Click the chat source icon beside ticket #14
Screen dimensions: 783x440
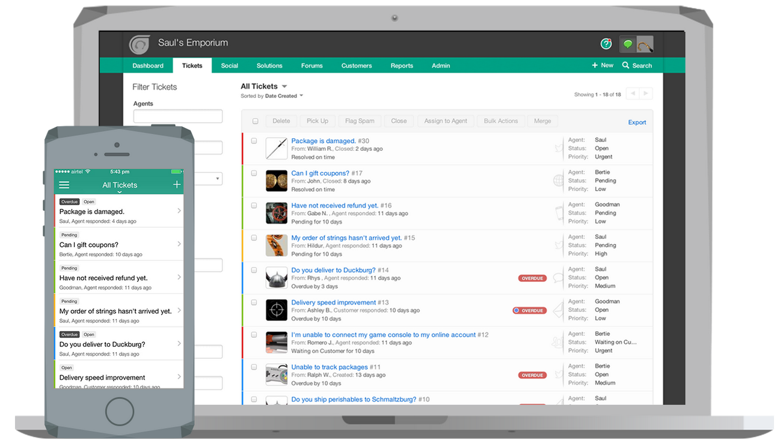[x=558, y=278]
